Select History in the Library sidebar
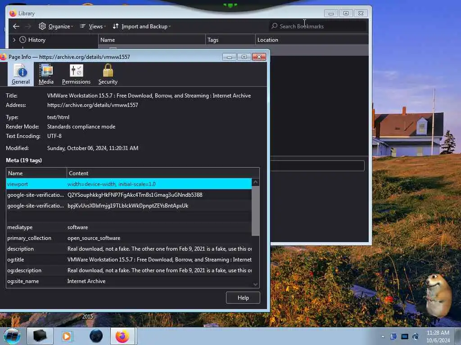 tap(37, 40)
